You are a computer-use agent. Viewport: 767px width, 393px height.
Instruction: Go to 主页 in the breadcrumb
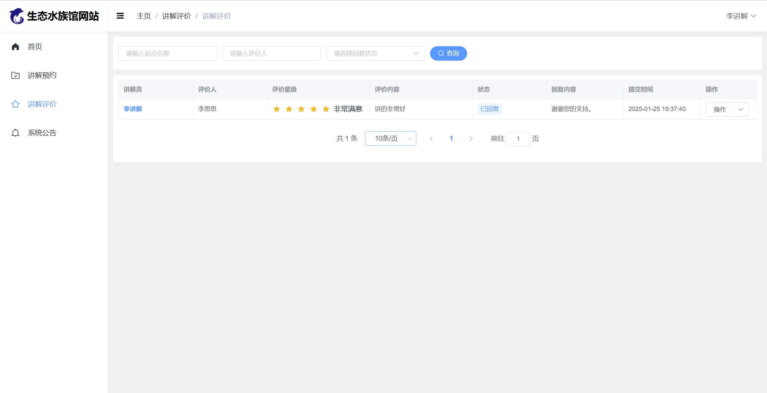(x=144, y=16)
